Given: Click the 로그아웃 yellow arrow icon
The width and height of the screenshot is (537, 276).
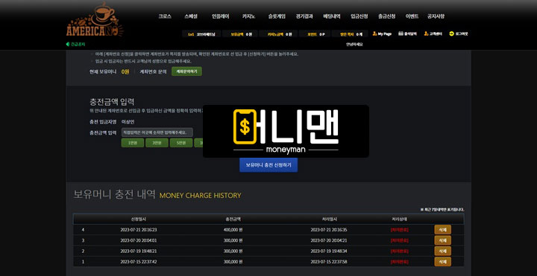Looking at the screenshot, I should click(451, 33).
